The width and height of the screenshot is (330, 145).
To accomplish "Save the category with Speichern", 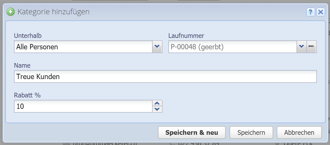I will coord(251,132).
